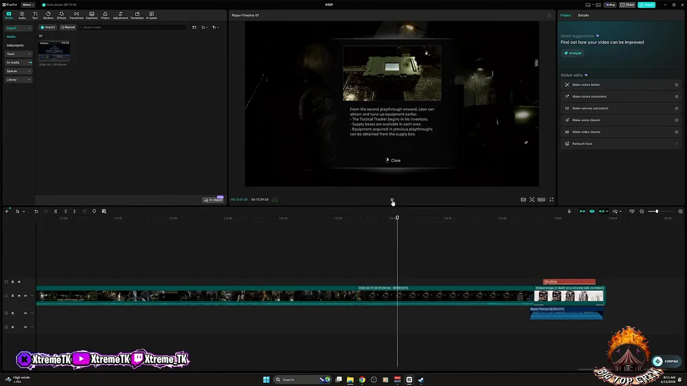Mute the first audio track
Viewport: 687px width, 386px height.
pyautogui.click(x=25, y=313)
